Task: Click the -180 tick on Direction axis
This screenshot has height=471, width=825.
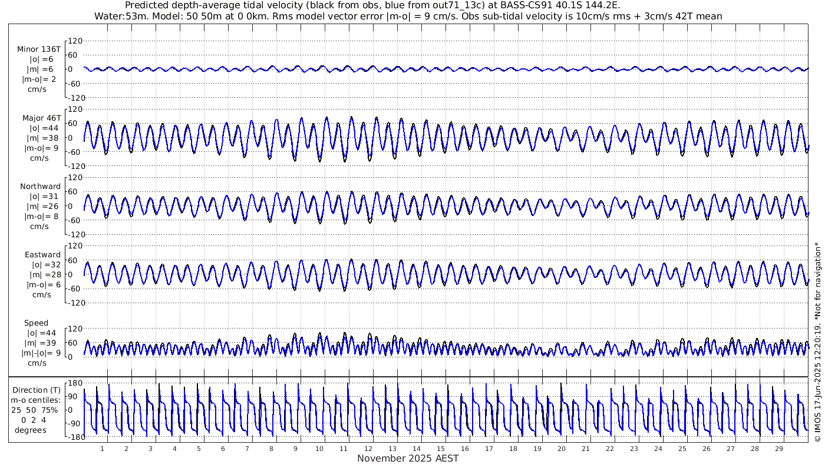Action: (x=72, y=437)
